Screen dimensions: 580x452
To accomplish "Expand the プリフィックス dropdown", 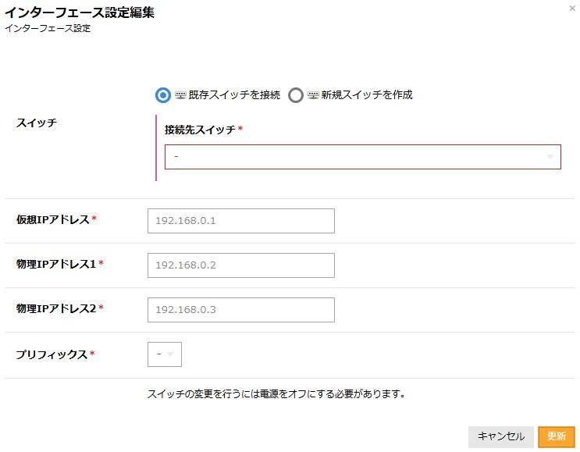I will [164, 354].
